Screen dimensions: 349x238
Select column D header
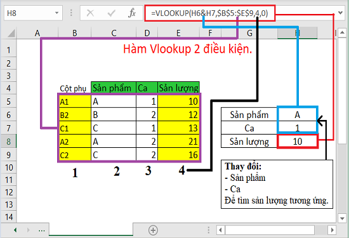click(147, 34)
